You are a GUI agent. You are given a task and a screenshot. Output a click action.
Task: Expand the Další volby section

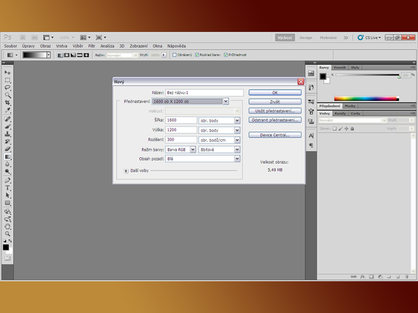coord(126,170)
